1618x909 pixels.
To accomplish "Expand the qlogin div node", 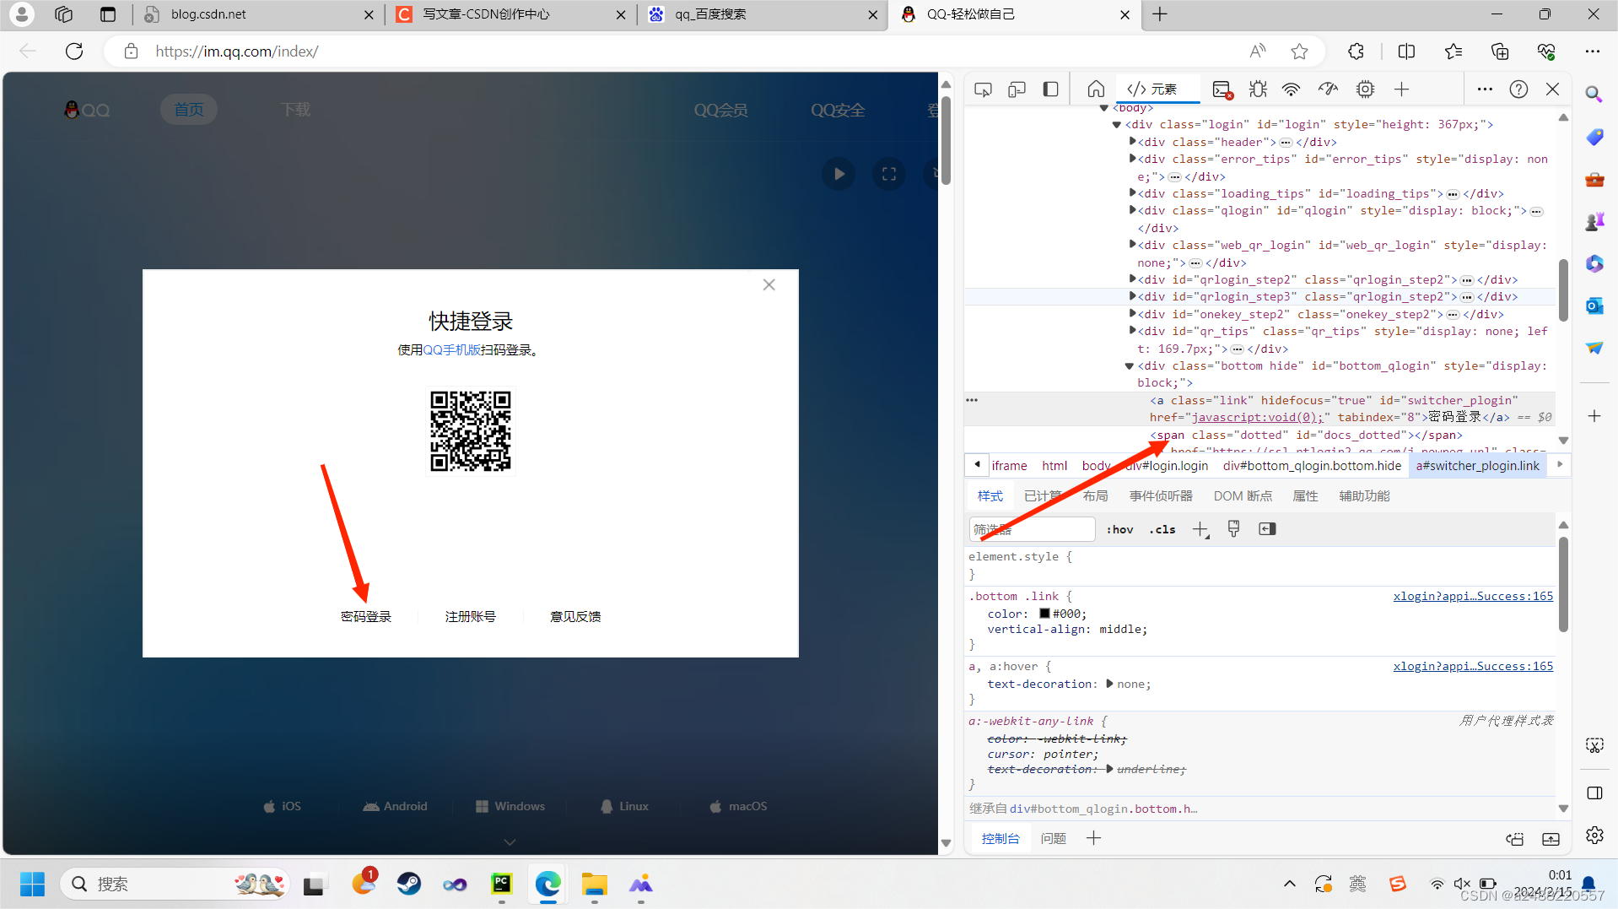I will click(1133, 210).
